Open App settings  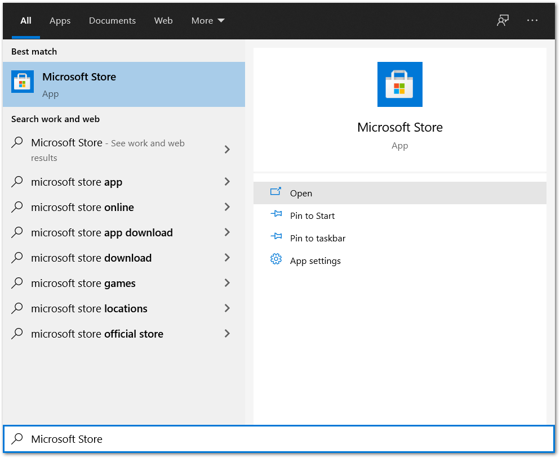(x=399, y=261)
